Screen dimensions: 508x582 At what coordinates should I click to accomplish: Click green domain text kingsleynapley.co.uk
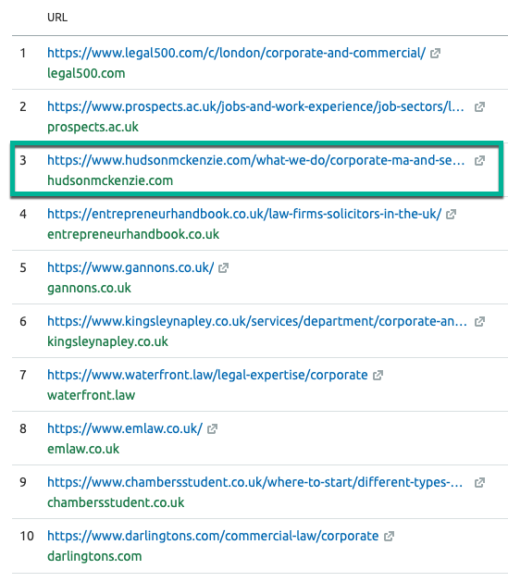(x=107, y=341)
